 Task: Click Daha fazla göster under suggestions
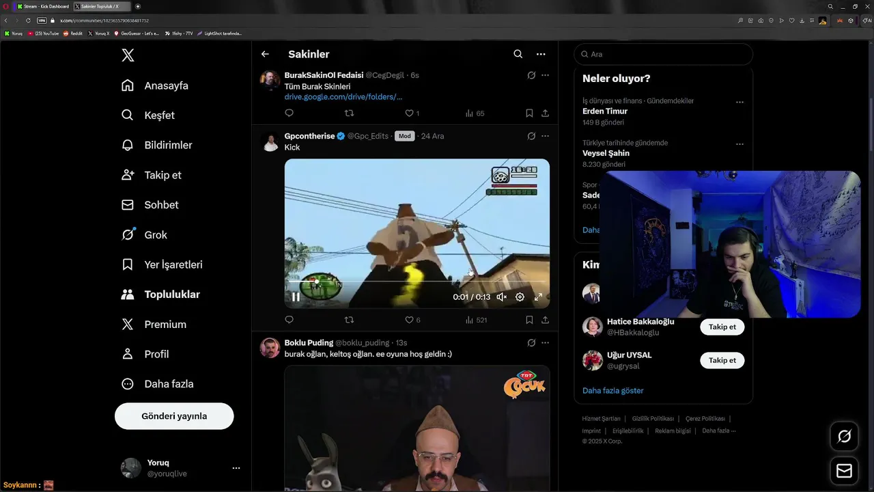pyautogui.click(x=613, y=391)
